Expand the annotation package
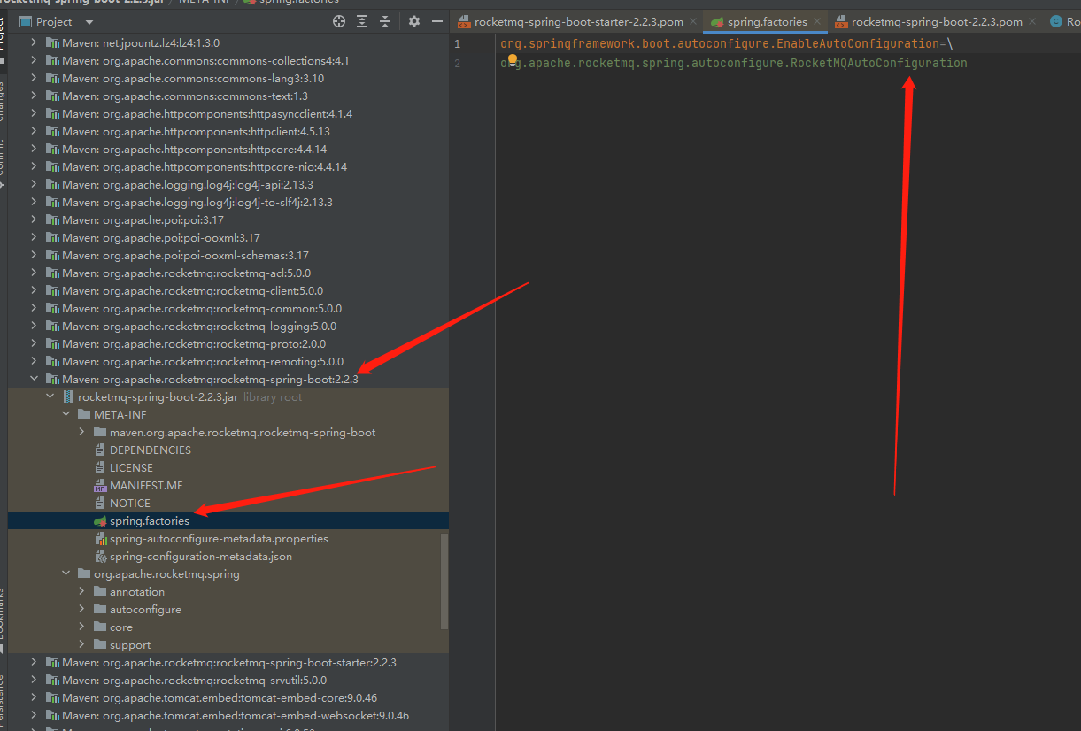Viewport: 1081px width, 731px height. pyautogui.click(x=81, y=591)
